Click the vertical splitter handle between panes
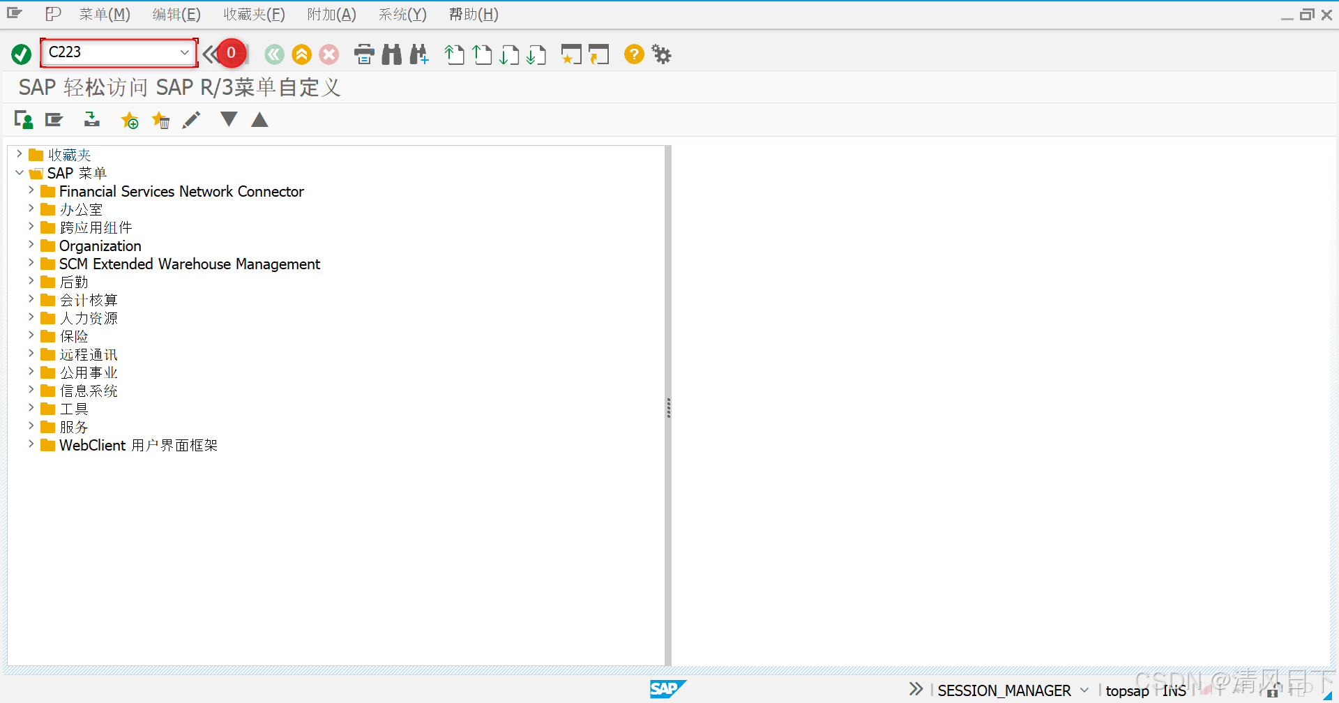 point(668,407)
